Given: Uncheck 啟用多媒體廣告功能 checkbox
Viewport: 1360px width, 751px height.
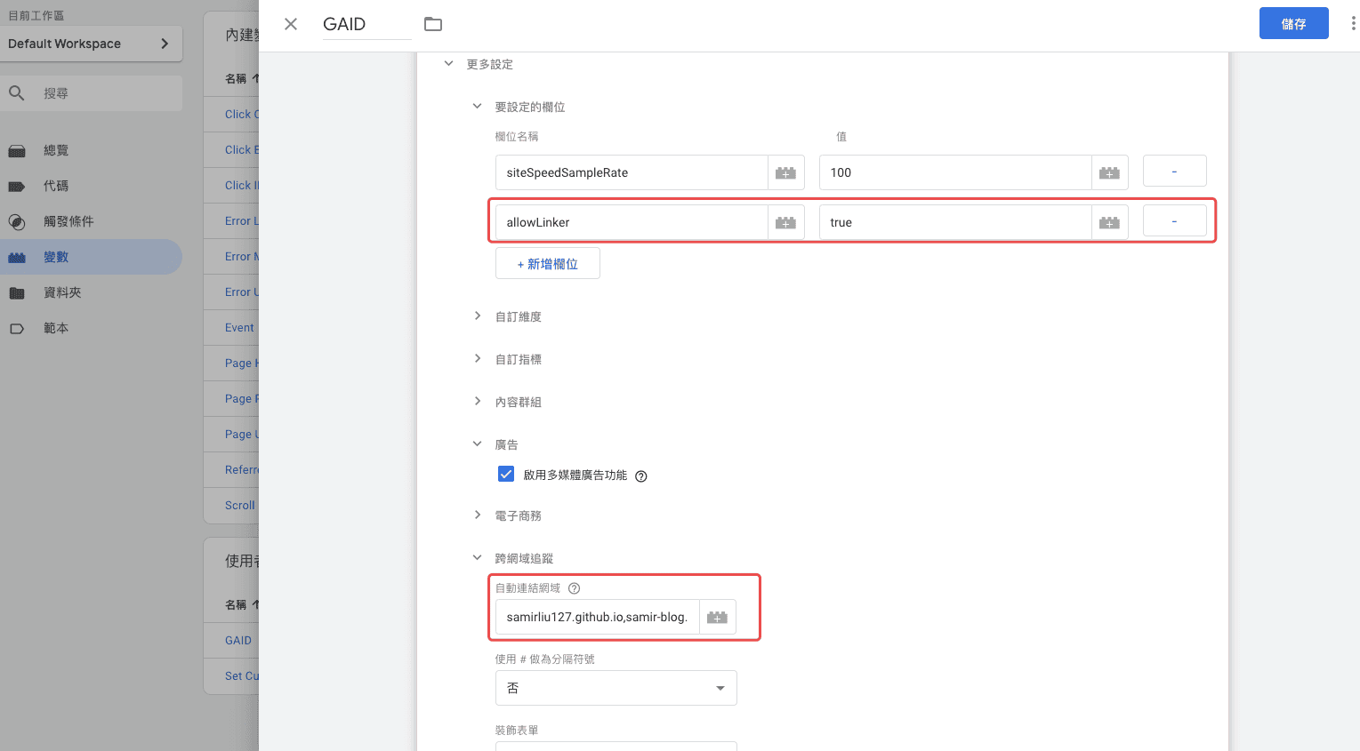Looking at the screenshot, I should tap(506, 475).
